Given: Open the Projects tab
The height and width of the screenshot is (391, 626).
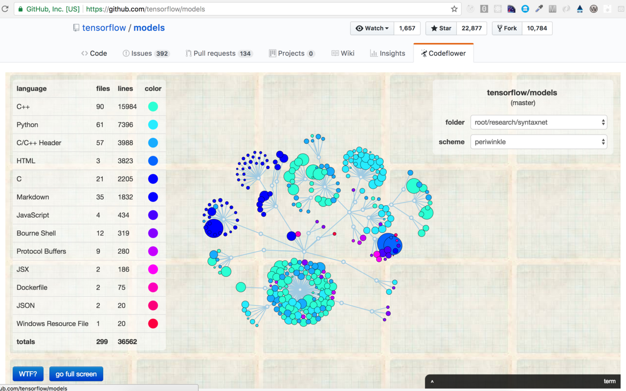Looking at the screenshot, I should 291,53.
